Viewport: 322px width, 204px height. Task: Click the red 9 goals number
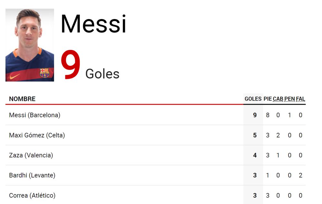tap(71, 64)
